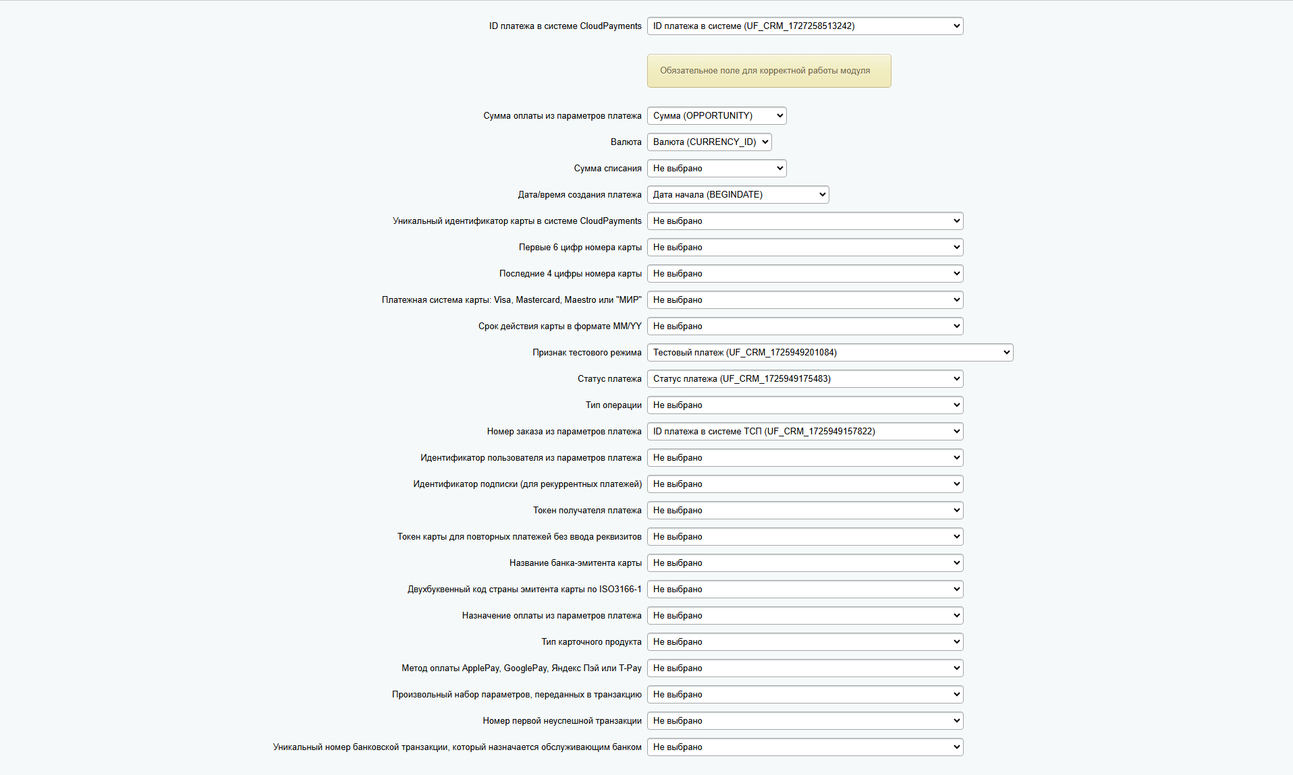Image resolution: width=1293 pixels, height=775 pixels.
Task: Open the Токен получателя платежа dropdown
Action: (804, 510)
